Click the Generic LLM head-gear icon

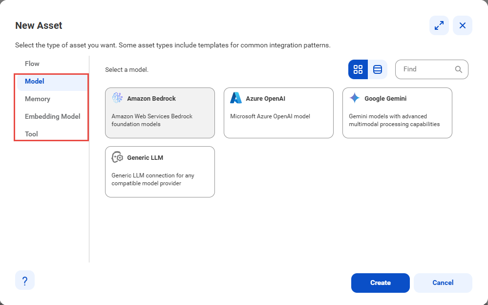point(117,157)
